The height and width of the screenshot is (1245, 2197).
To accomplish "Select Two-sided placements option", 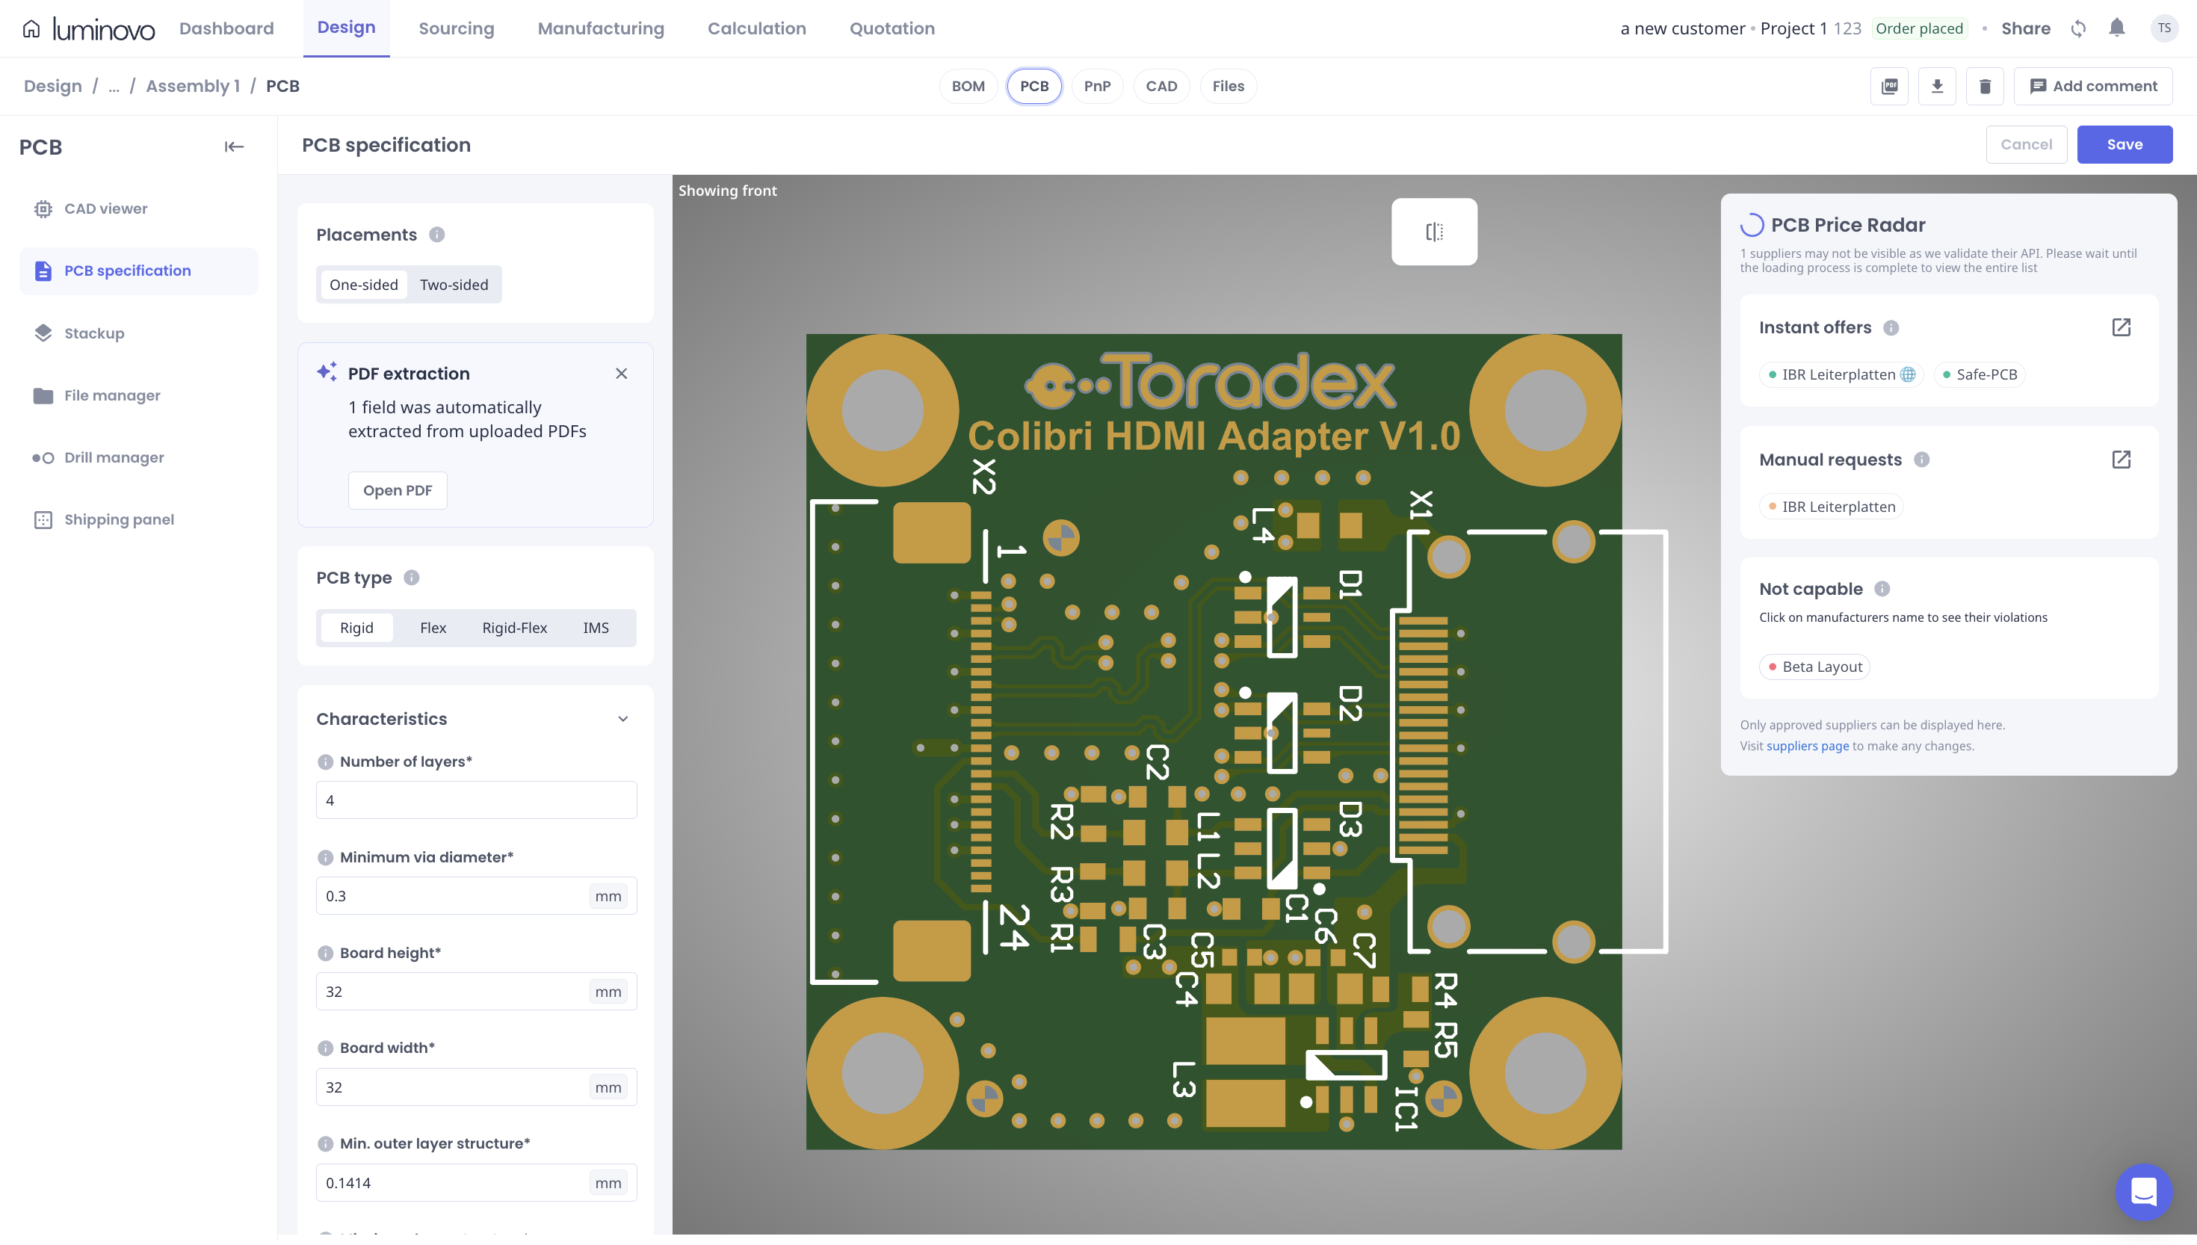I will pyautogui.click(x=454, y=285).
